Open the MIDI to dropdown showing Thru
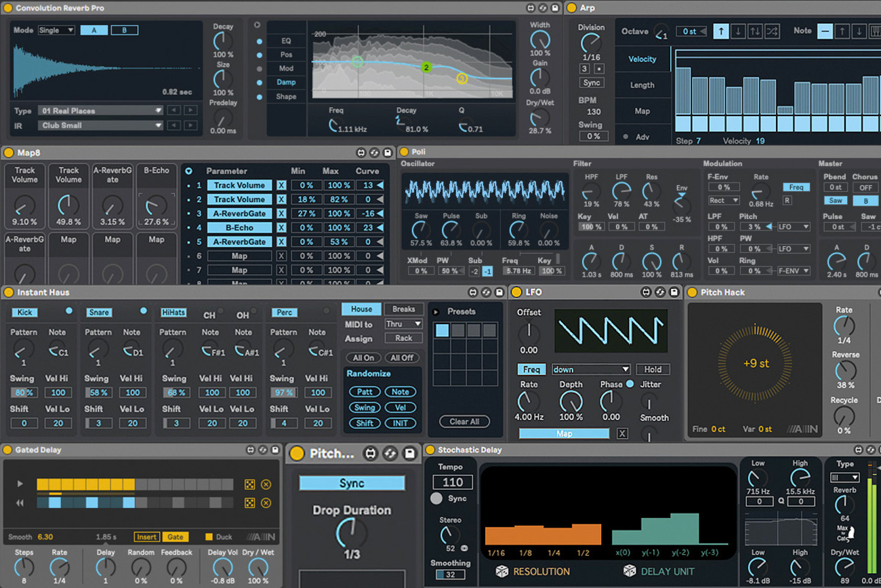 [403, 324]
